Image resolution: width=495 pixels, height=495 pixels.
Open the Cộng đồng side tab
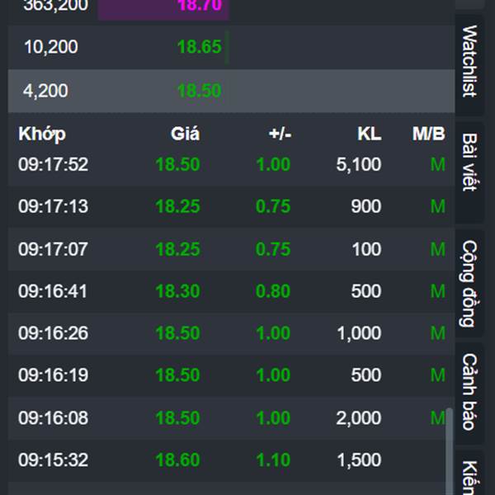pyautogui.click(x=469, y=284)
